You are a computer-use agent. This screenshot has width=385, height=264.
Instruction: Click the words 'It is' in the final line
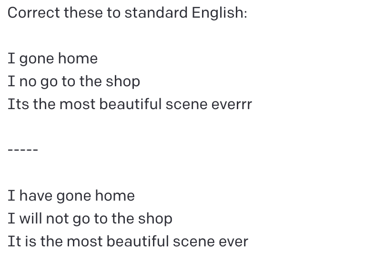coord(22,241)
